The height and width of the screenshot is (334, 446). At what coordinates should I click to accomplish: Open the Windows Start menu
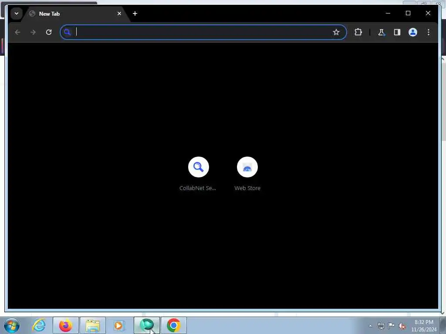[12, 325]
